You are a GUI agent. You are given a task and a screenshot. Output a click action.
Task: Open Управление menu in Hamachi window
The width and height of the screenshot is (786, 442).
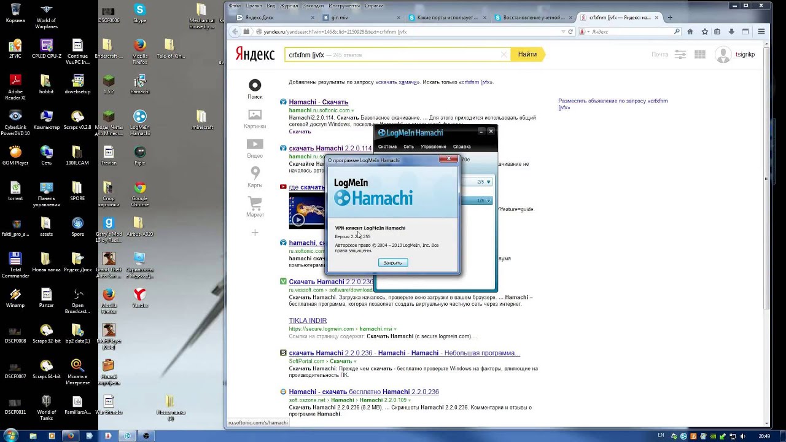[x=434, y=147]
